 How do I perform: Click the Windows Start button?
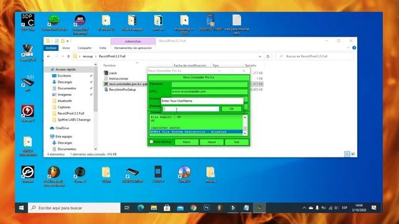click(x=21, y=208)
